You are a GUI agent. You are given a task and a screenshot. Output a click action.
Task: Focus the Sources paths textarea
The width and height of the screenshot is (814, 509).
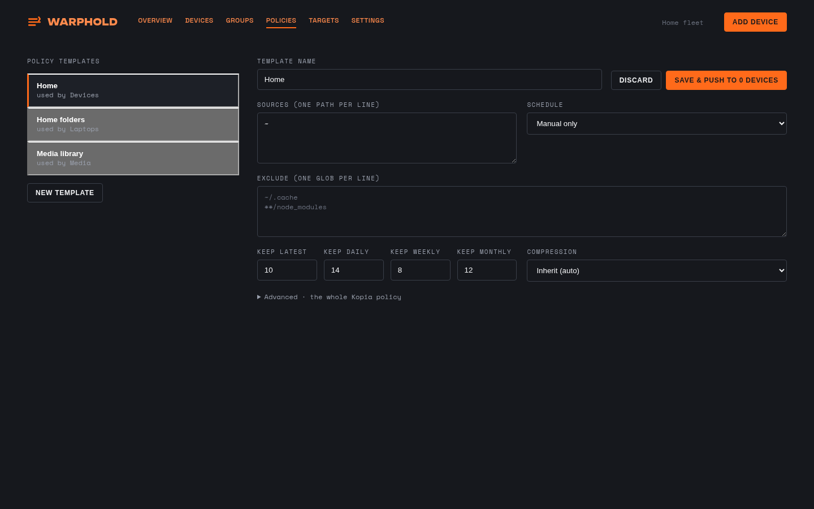387,138
